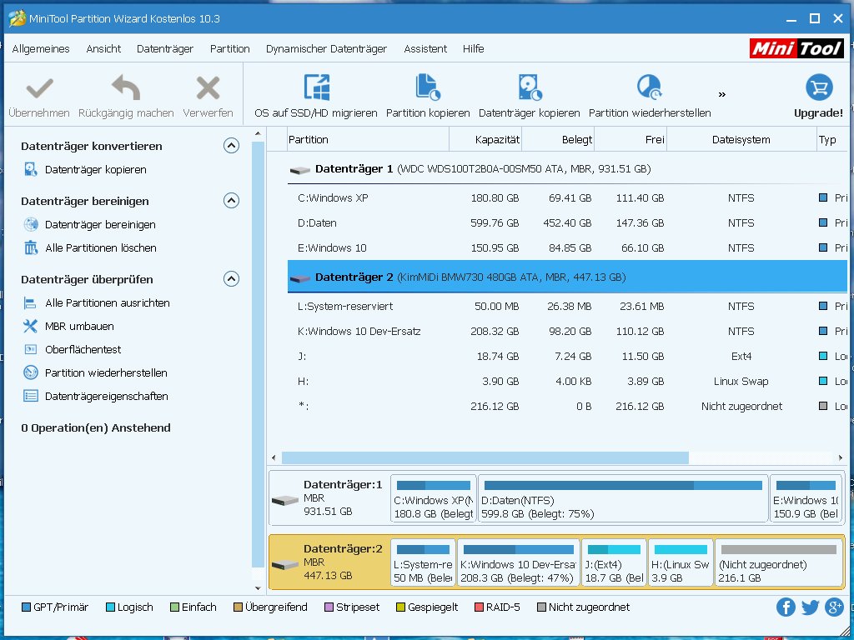Select the C:Windows XP partition row
This screenshot has width=854, height=640.
point(567,198)
